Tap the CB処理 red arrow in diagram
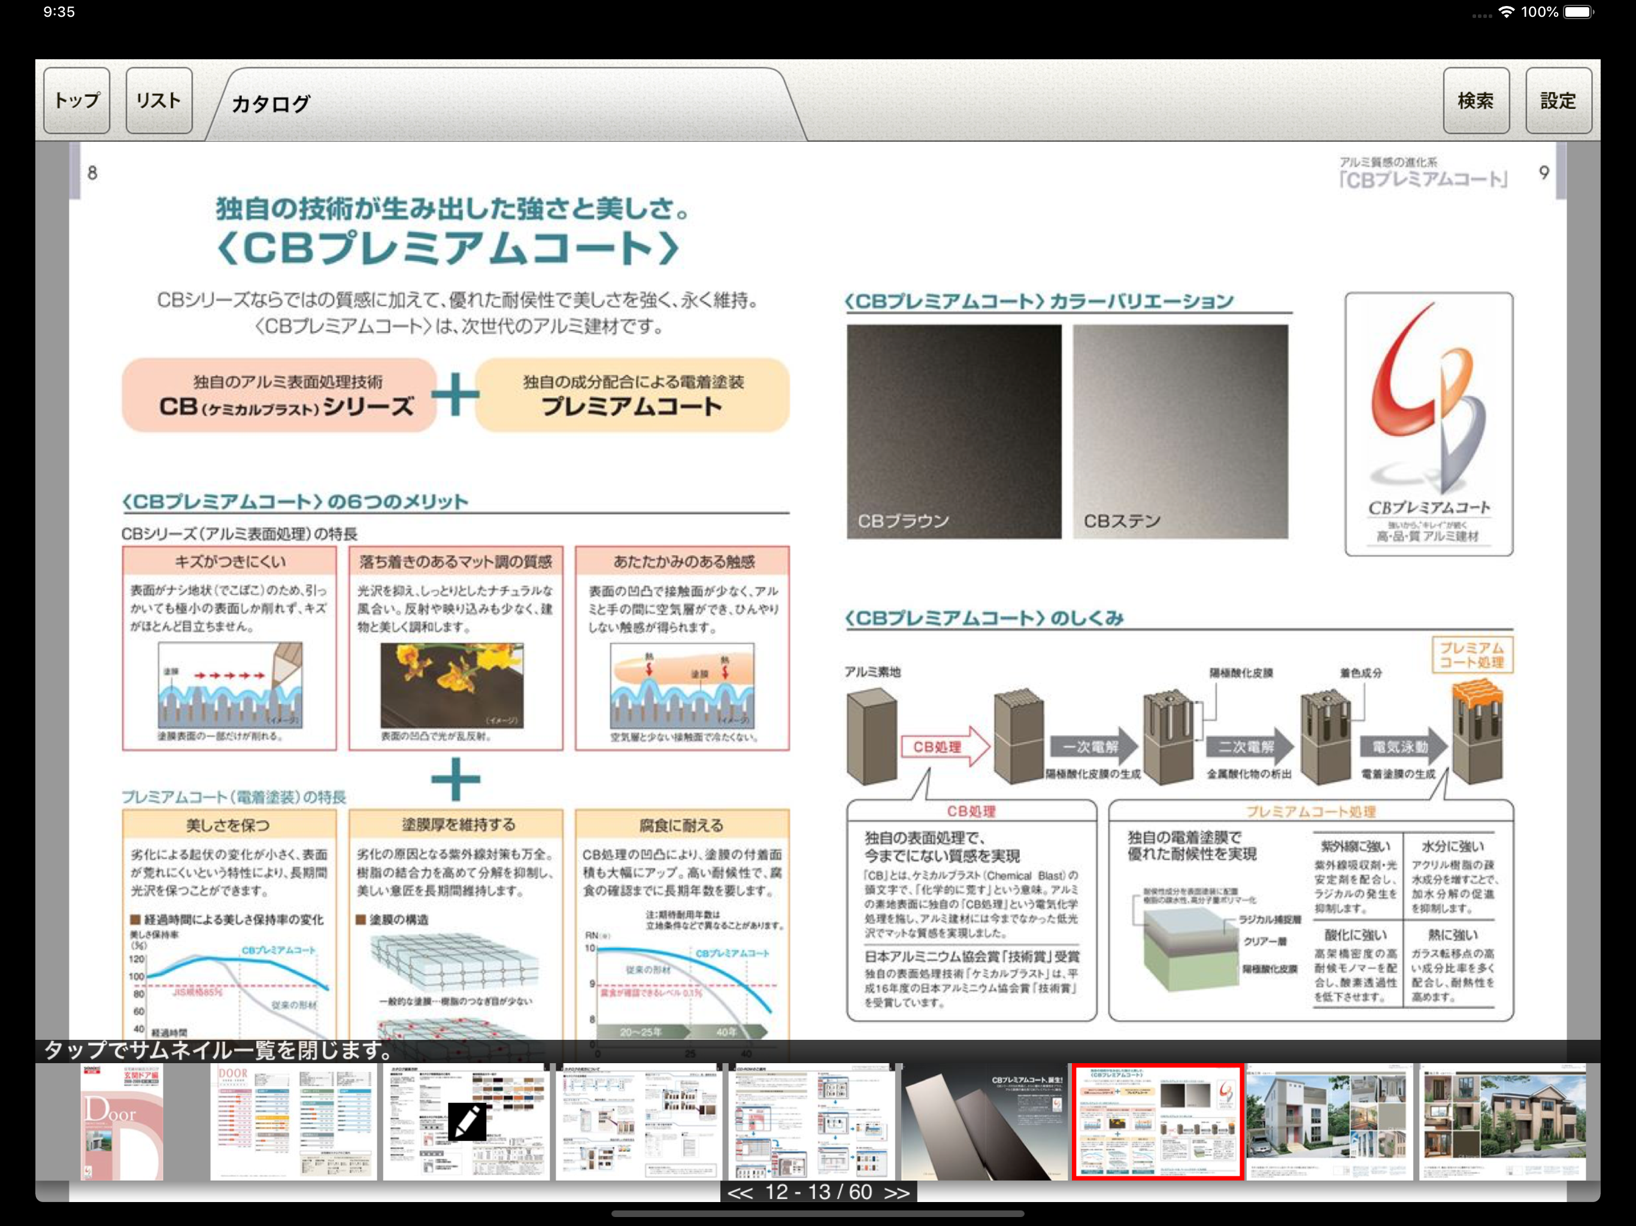Viewport: 1636px width, 1226px height. click(x=945, y=747)
